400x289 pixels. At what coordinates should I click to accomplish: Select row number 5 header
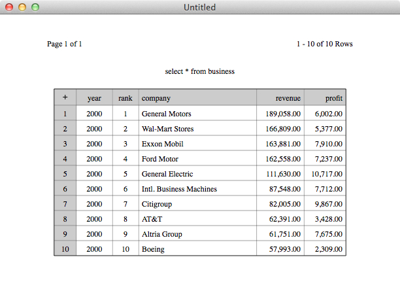[x=65, y=174]
